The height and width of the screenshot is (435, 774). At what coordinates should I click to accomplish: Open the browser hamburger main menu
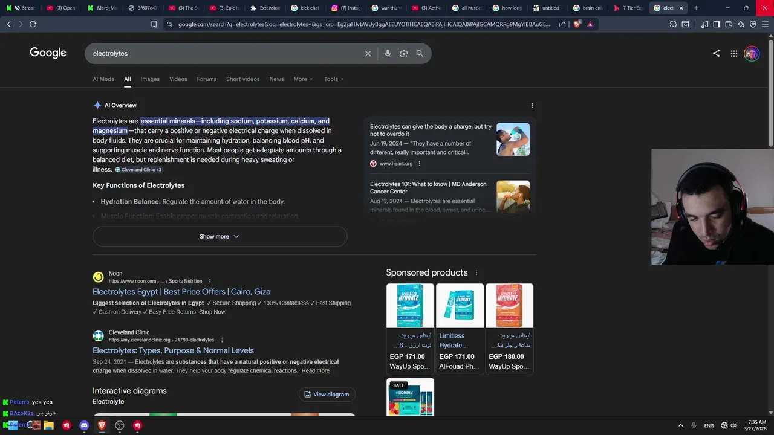pyautogui.click(x=765, y=24)
